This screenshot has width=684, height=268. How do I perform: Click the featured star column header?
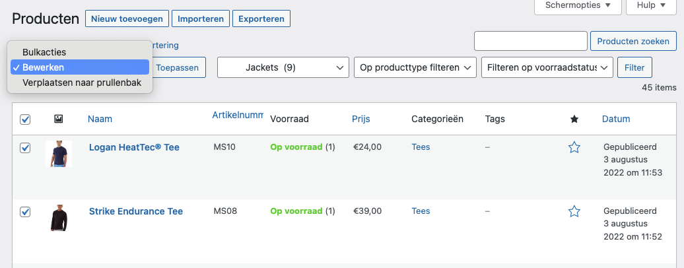click(x=574, y=119)
